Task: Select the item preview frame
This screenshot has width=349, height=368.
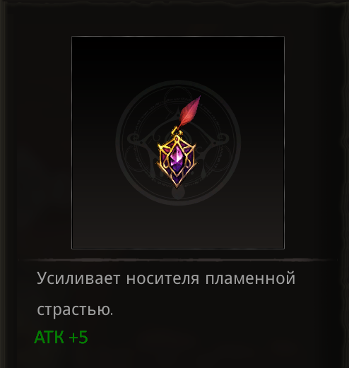Action: tap(178, 143)
